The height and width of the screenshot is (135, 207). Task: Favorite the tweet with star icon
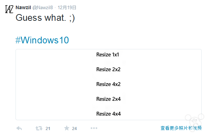[67, 128]
